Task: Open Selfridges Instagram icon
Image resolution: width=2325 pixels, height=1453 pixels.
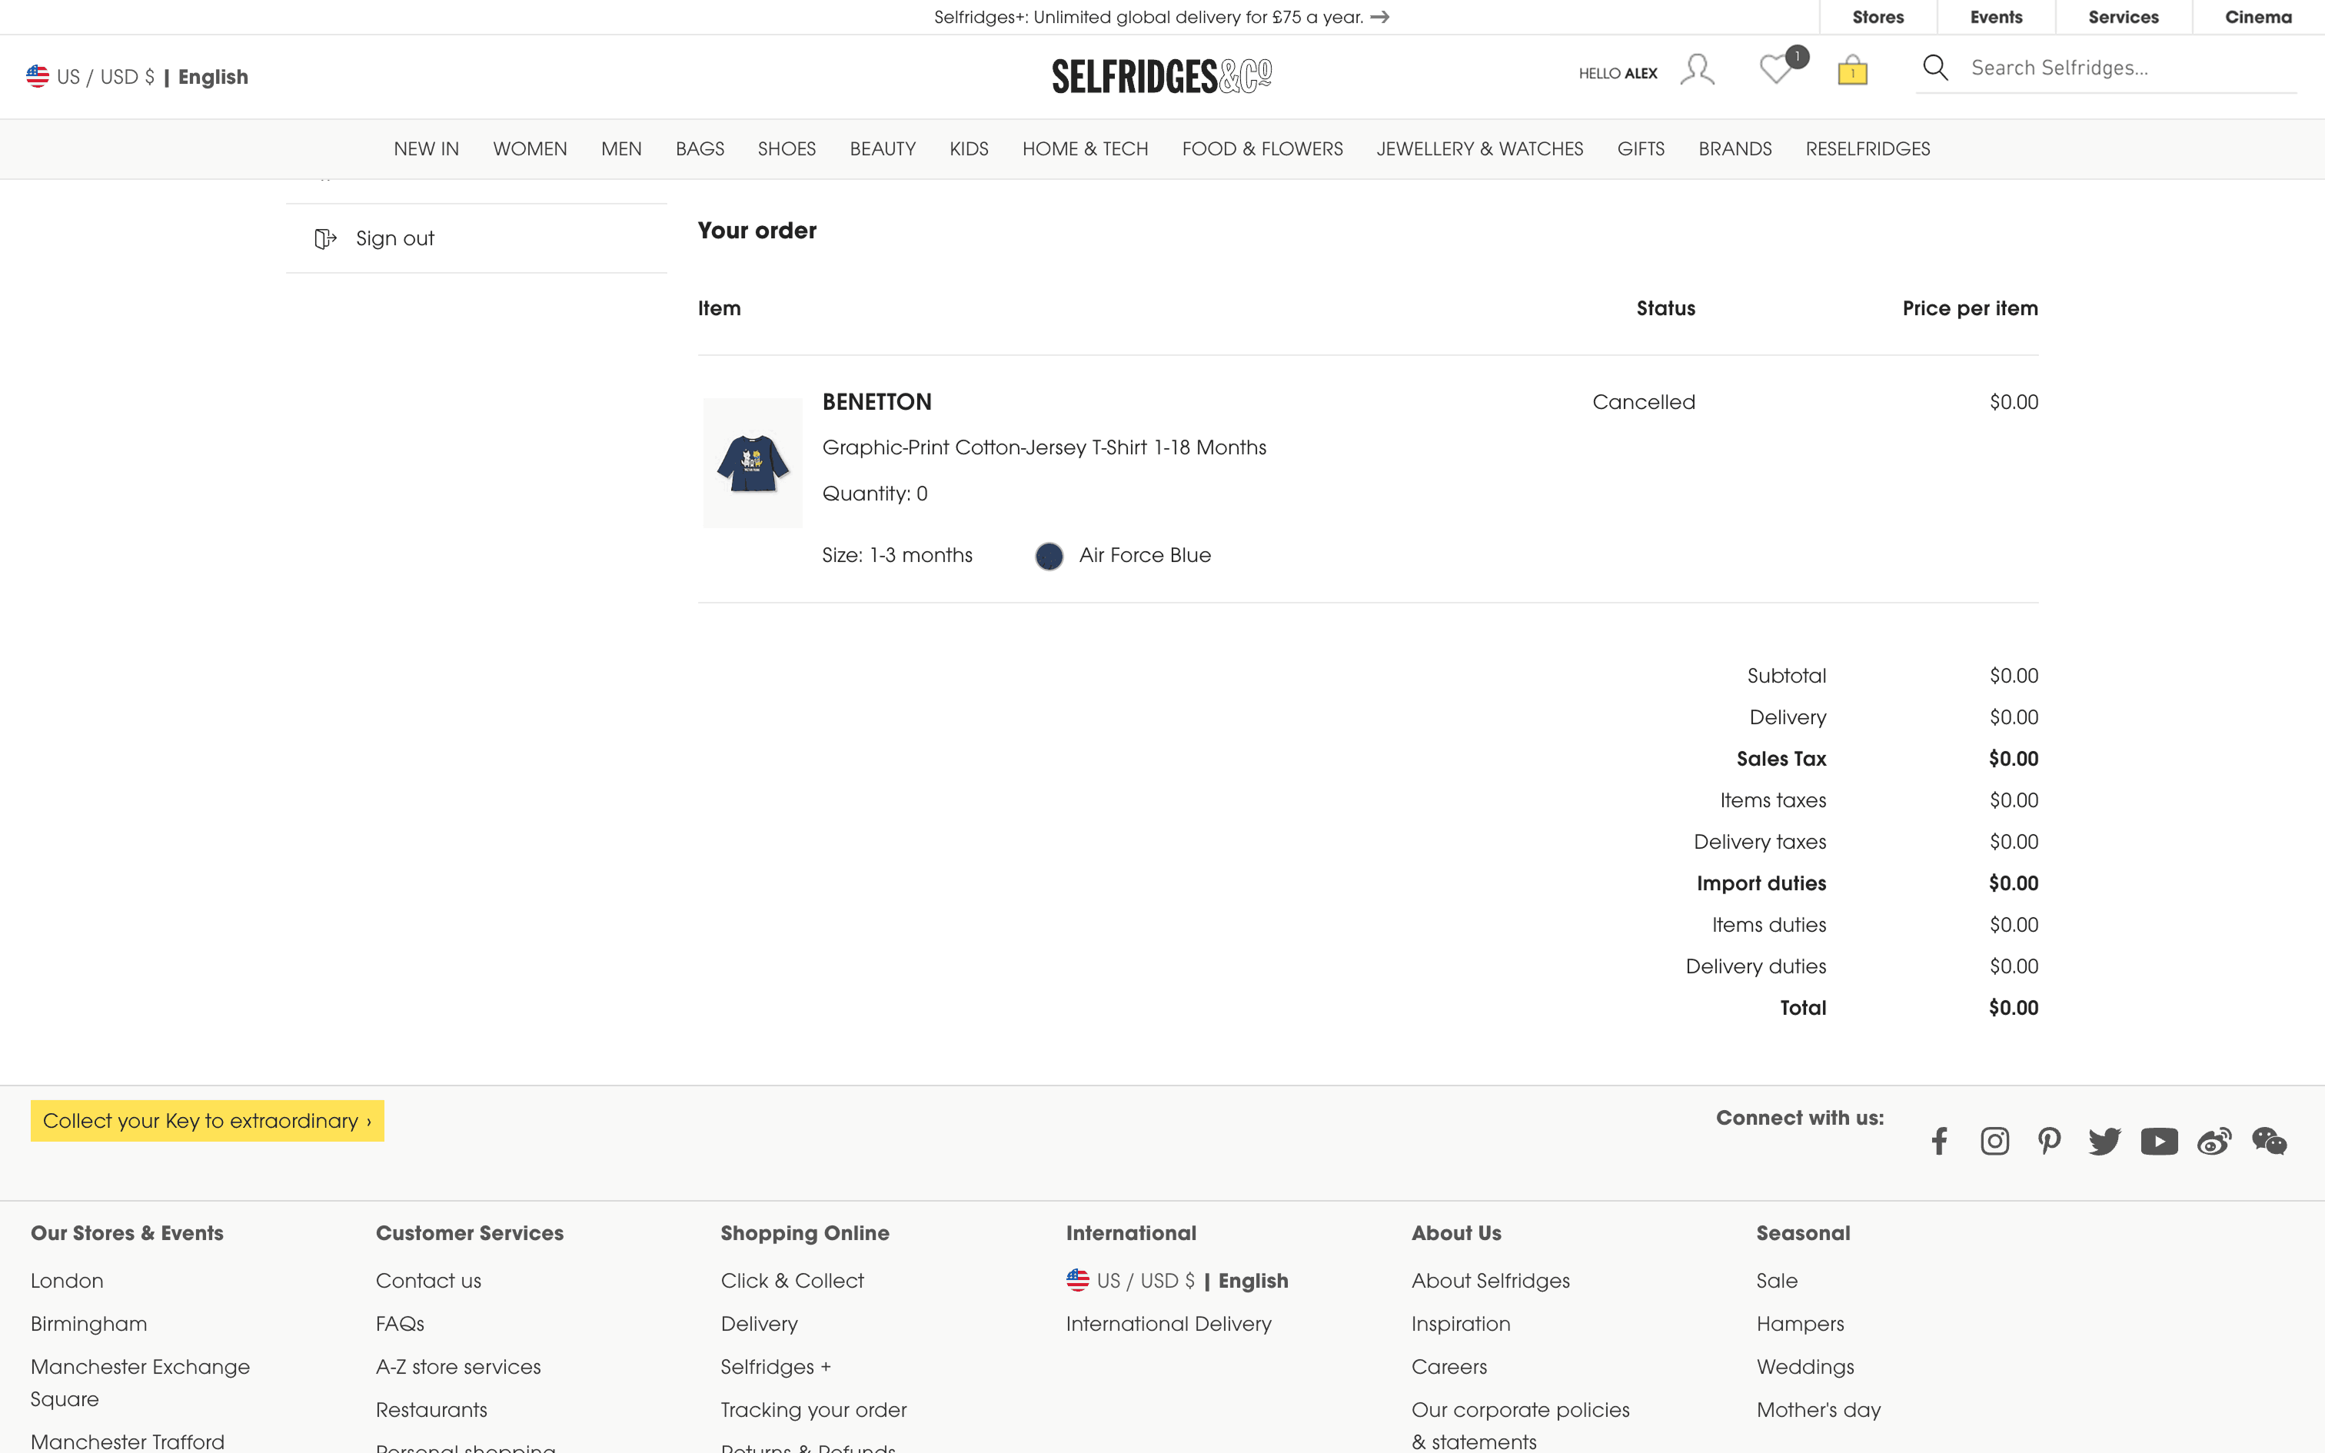Action: (1994, 1142)
